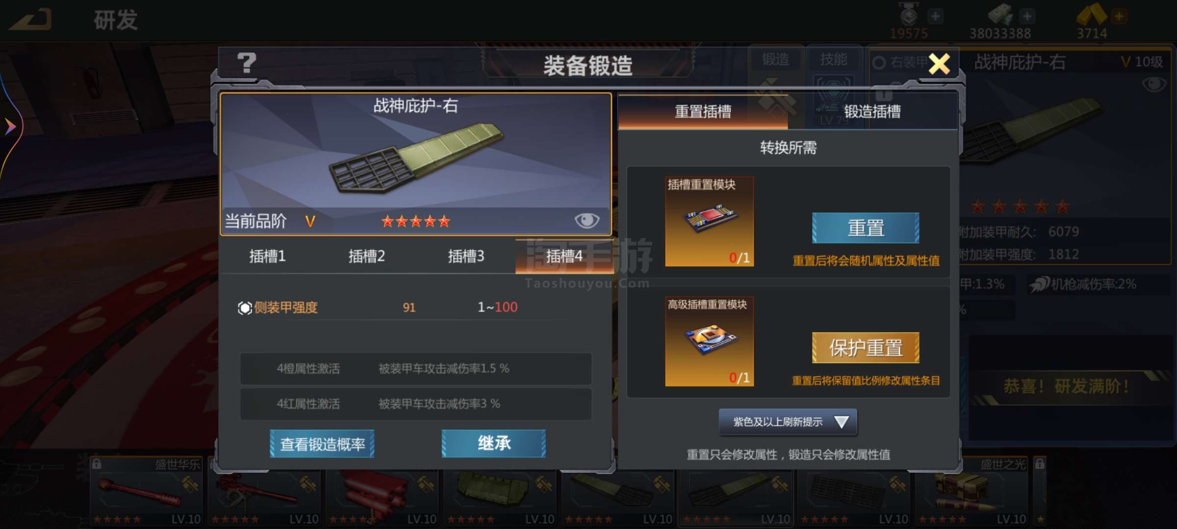Image resolution: width=1177 pixels, height=529 pixels.
Task: Select the 右装甲 radio option
Action: click(x=879, y=63)
